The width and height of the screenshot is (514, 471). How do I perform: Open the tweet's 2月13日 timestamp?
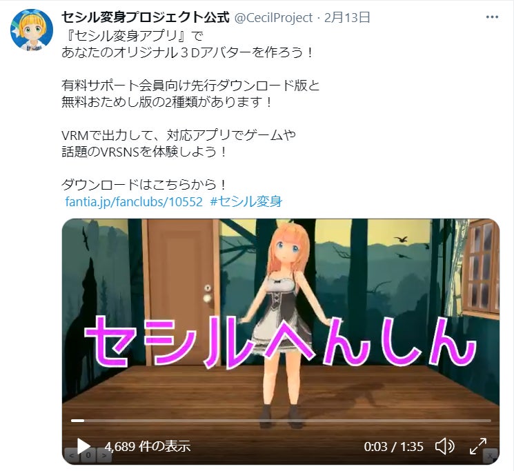click(x=347, y=17)
